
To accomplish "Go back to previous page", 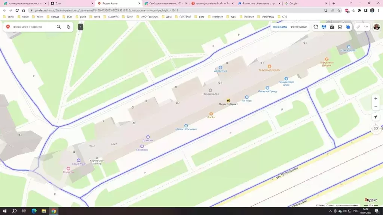I will 4,10.
